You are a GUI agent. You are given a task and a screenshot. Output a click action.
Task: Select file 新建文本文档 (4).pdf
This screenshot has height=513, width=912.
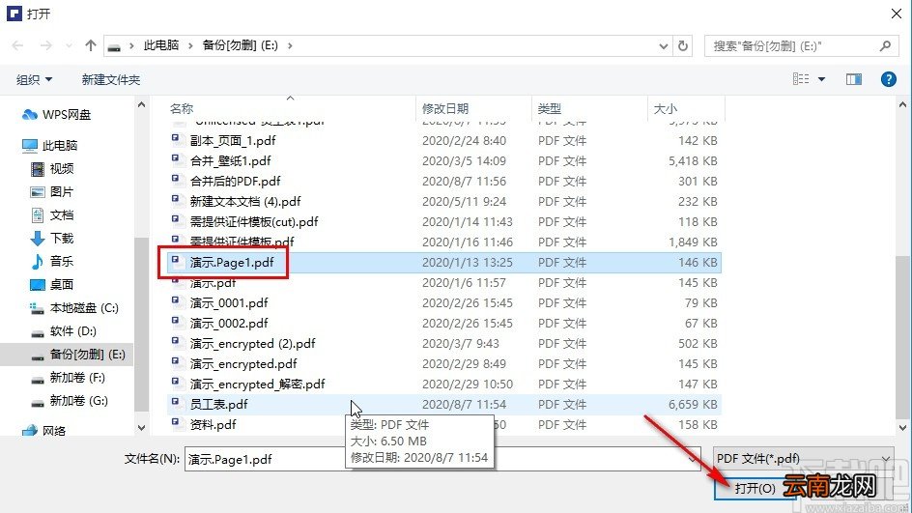click(x=244, y=202)
